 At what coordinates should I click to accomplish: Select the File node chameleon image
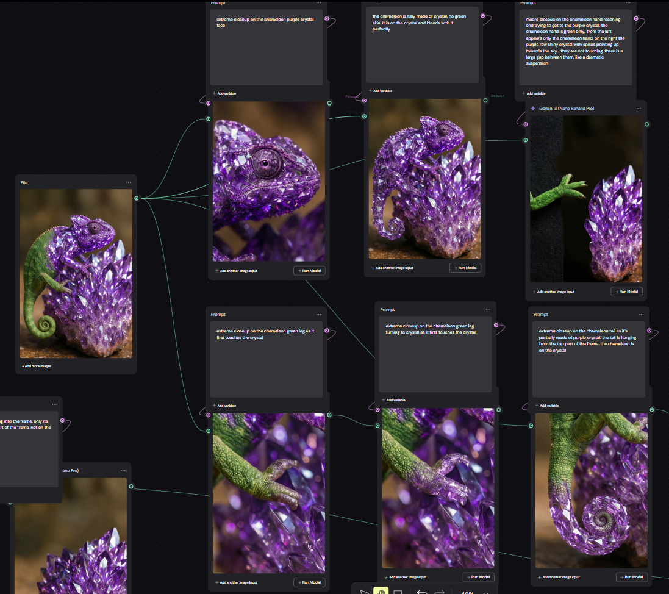(76, 274)
